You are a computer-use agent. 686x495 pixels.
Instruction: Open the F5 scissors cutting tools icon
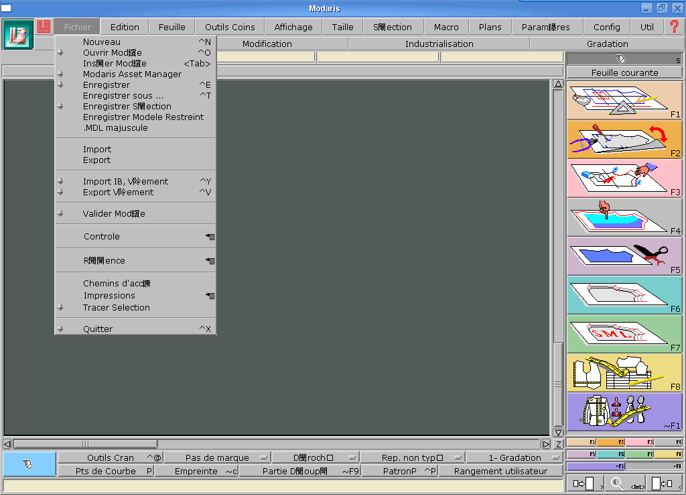click(x=624, y=256)
